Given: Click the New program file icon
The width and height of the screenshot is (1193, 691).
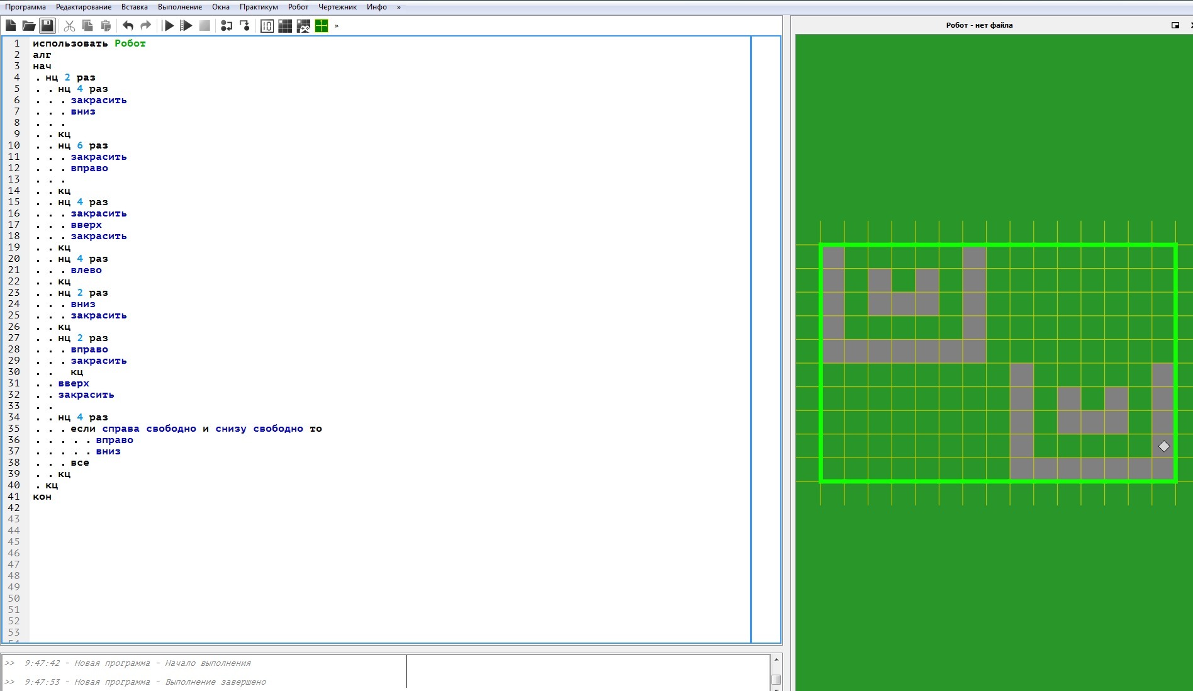Looking at the screenshot, I should click(x=11, y=26).
